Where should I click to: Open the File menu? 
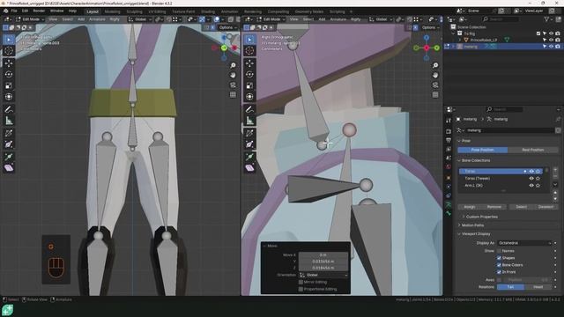click(14, 11)
